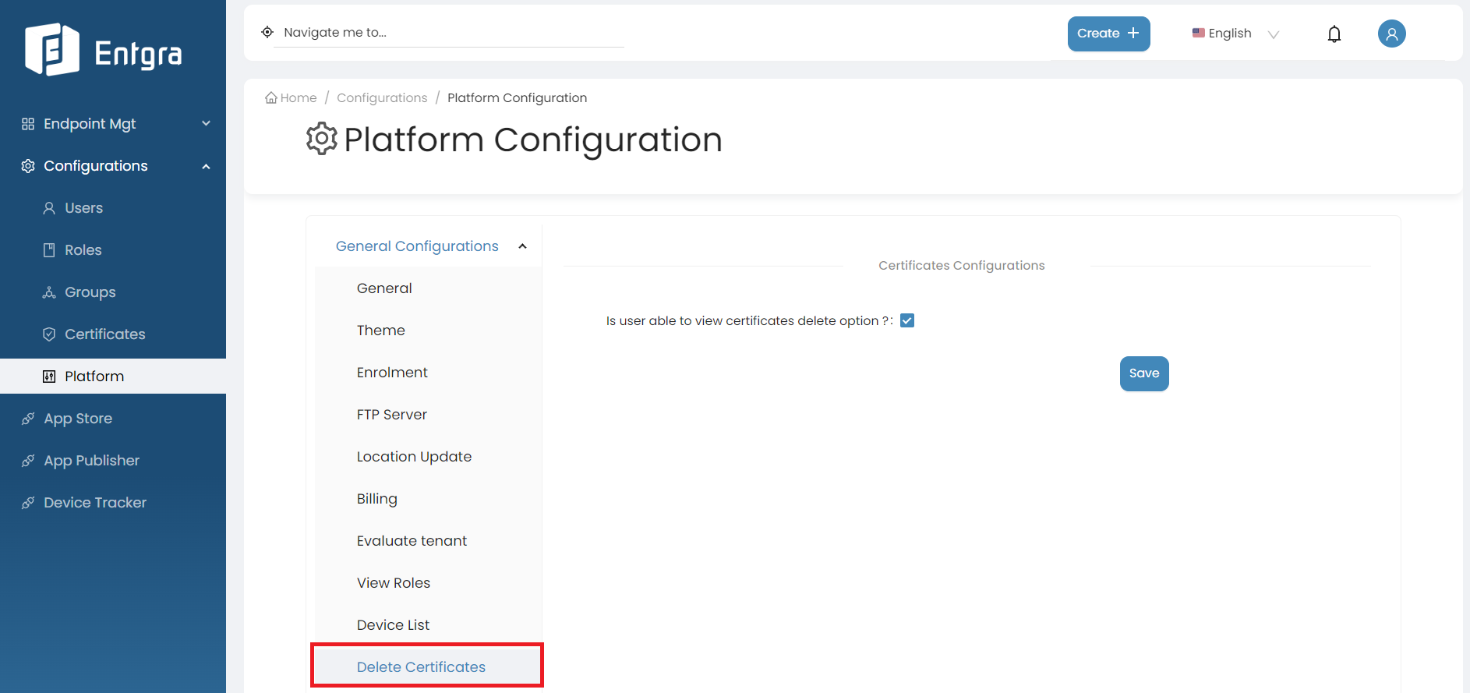Click the Save button
Viewport: 1470px width, 693px height.
[x=1144, y=373]
